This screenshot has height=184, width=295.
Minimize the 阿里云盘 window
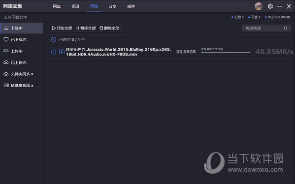click(x=280, y=6)
